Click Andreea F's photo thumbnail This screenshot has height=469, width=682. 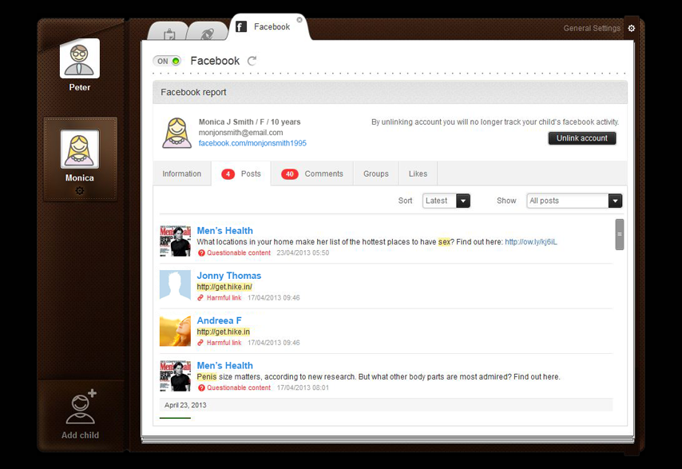pos(175,331)
